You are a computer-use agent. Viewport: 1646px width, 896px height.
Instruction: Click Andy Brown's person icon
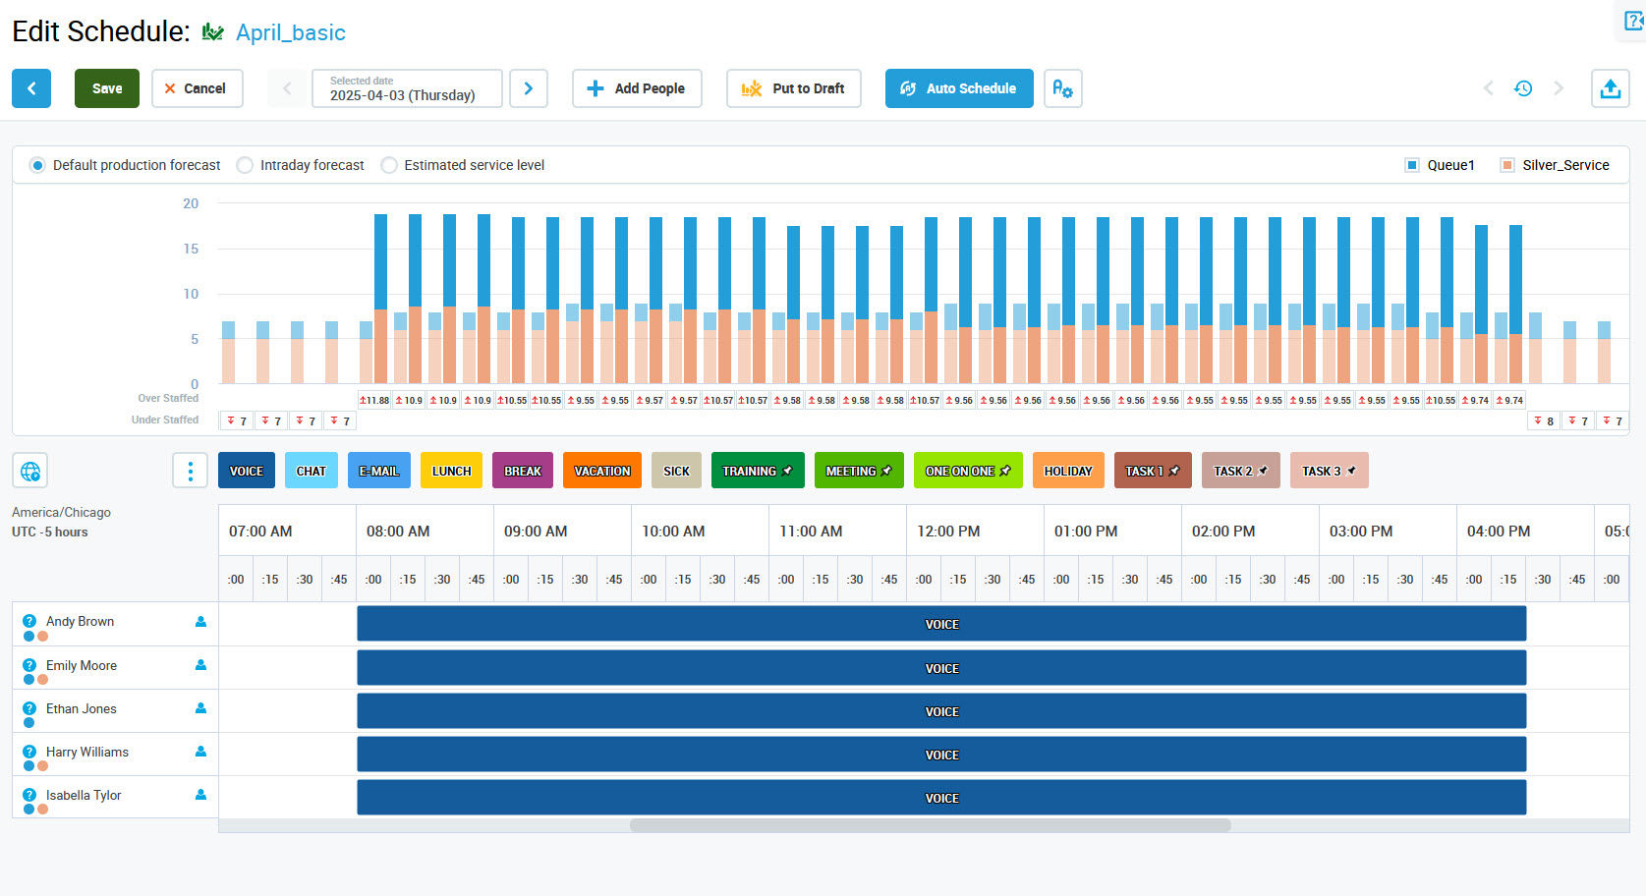pos(200,622)
